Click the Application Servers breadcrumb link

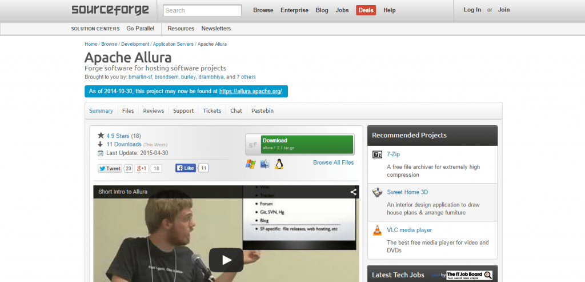click(x=173, y=44)
